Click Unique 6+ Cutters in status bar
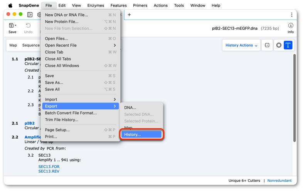303x191 pixels. pyautogui.click(x=244, y=181)
